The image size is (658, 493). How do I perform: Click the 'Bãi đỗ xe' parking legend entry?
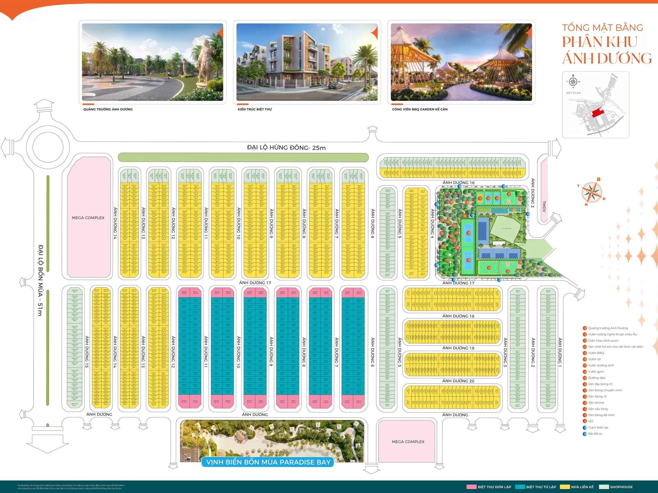(x=595, y=434)
